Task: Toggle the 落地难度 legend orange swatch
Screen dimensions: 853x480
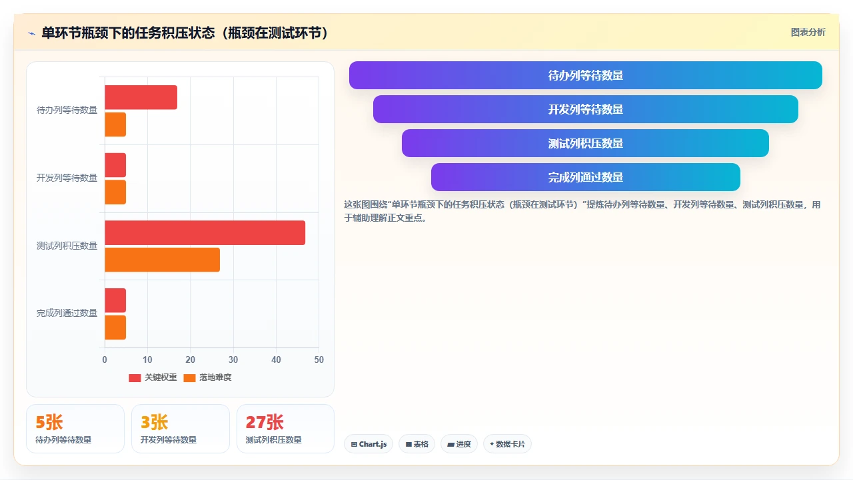Action: pos(189,378)
